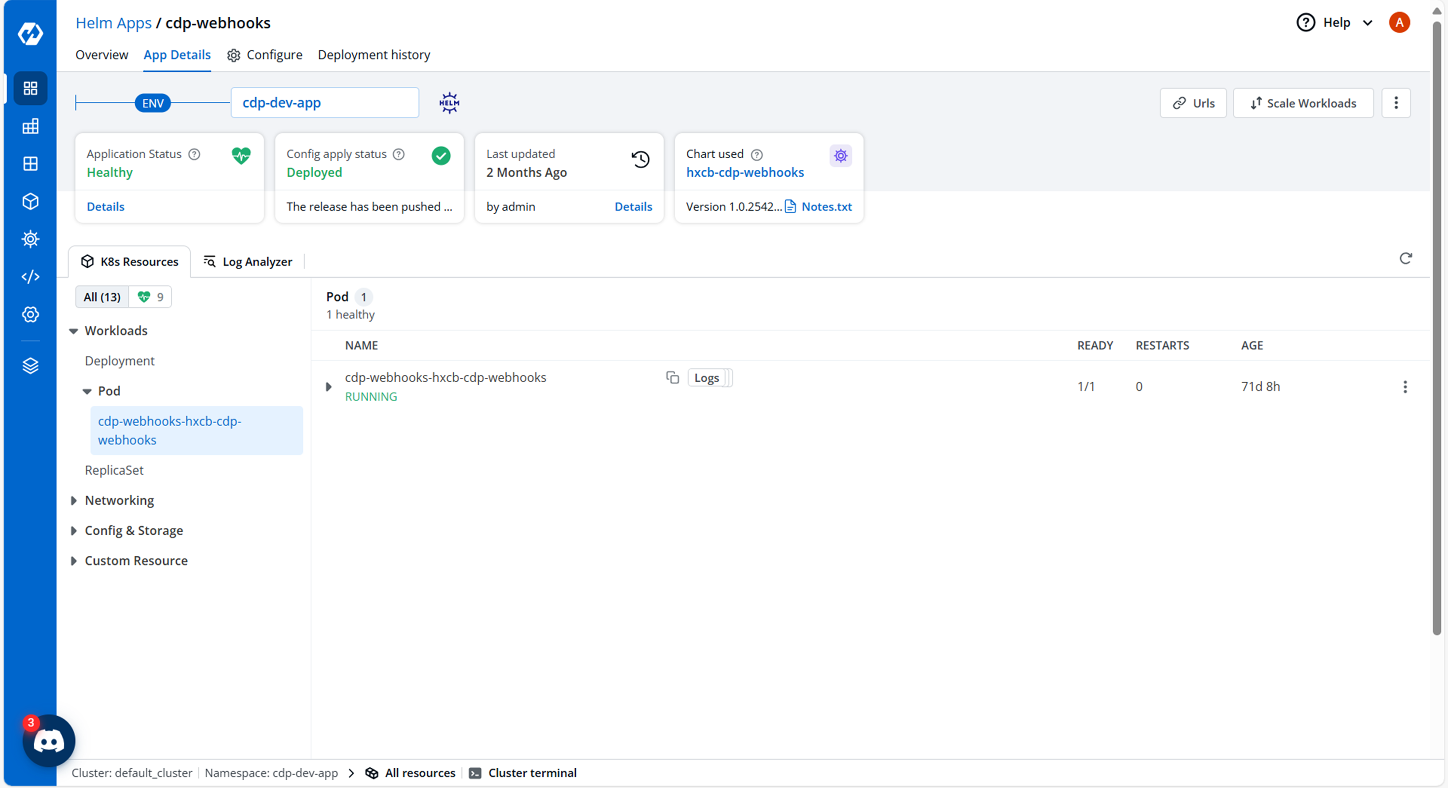The width and height of the screenshot is (1448, 788).
Task: Switch to the Deployment history tab
Action: click(374, 55)
